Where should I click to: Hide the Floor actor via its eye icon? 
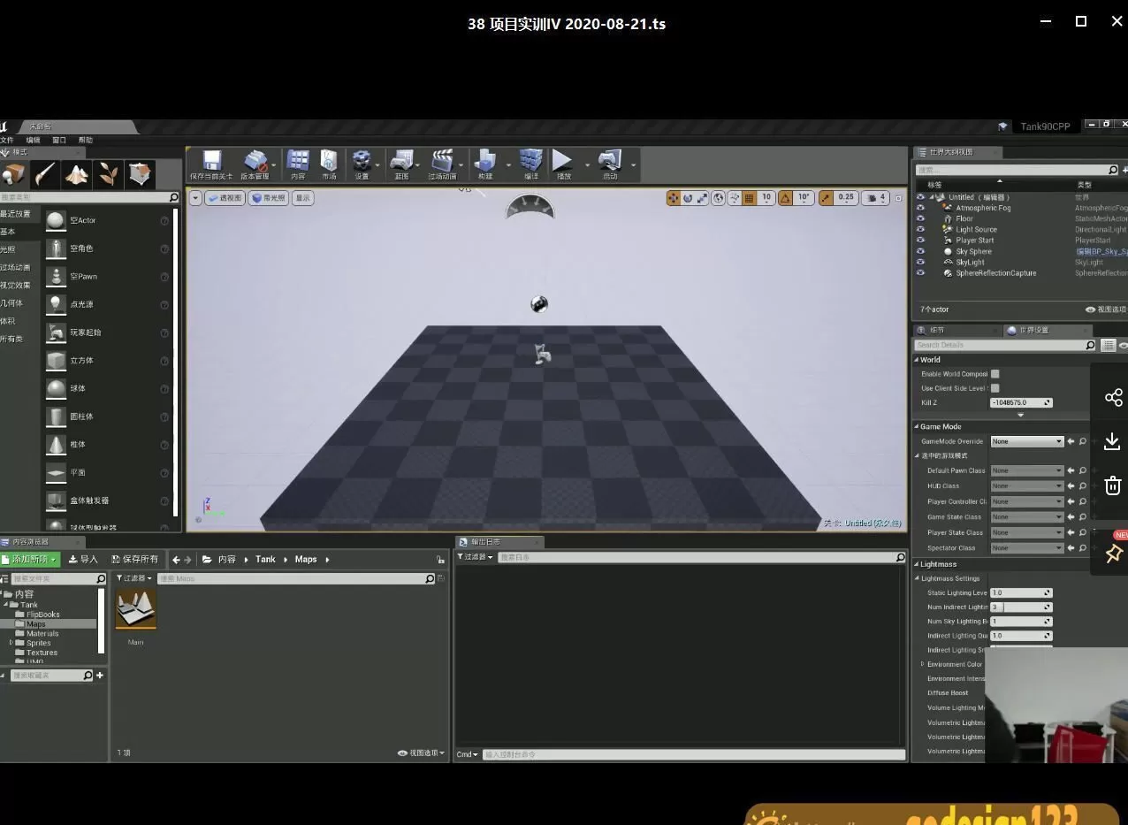tap(920, 218)
